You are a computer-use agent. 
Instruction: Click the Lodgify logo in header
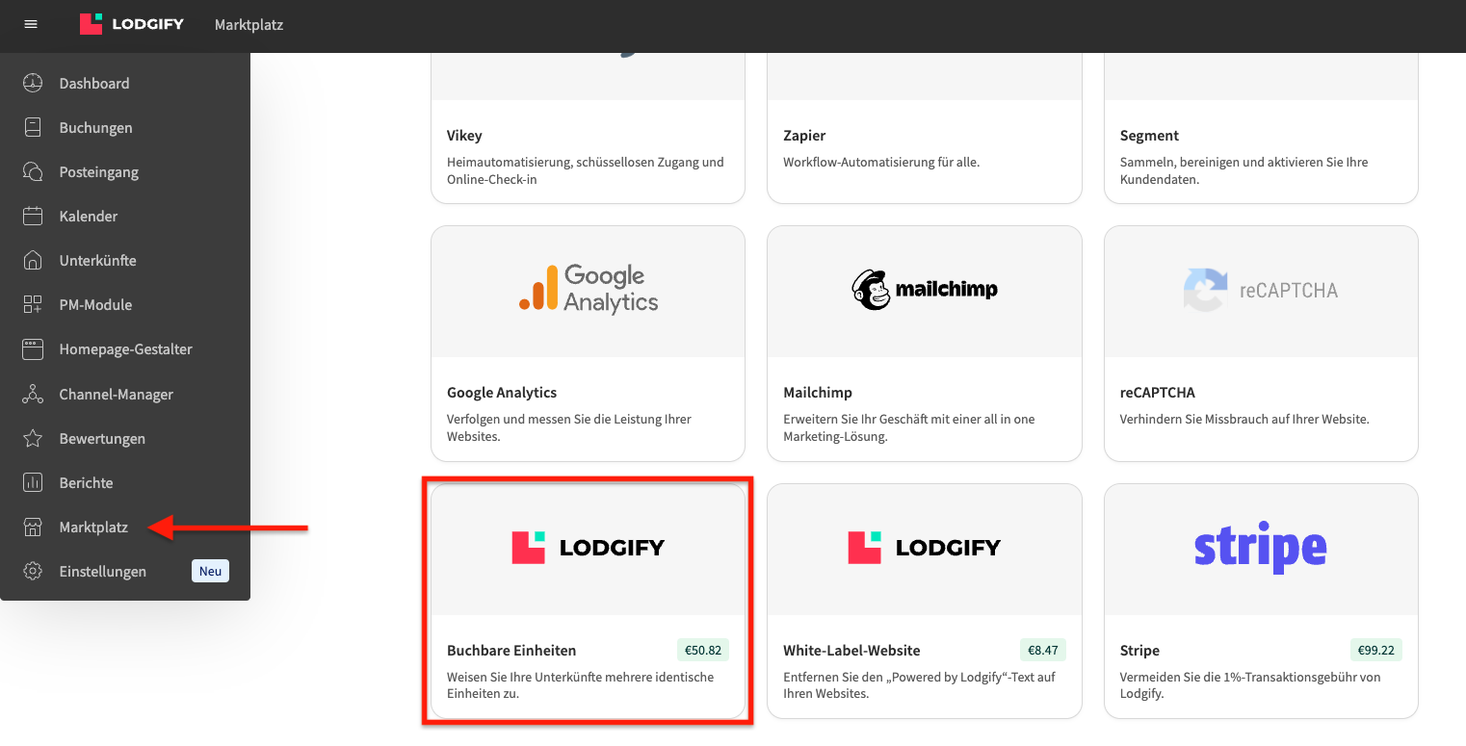coord(132,24)
